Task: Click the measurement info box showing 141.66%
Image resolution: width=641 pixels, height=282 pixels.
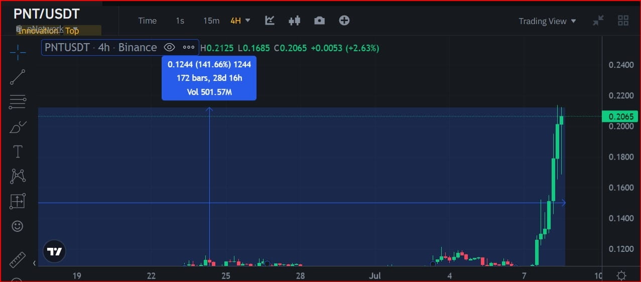Action: [209, 78]
